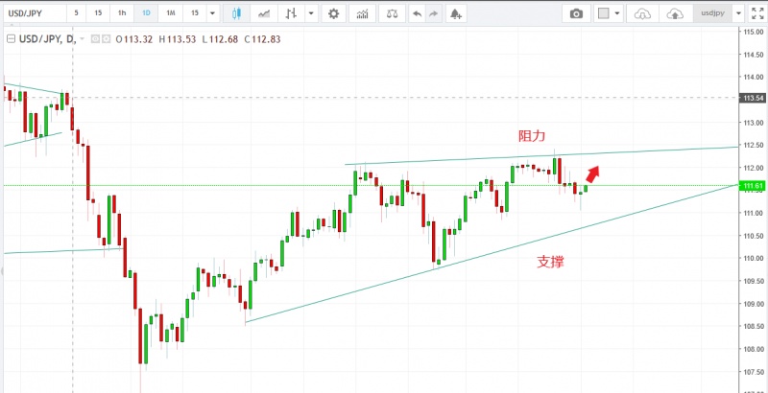768x393 pixels.
Task: Expand the time interval dropdown
Action: [x=212, y=14]
